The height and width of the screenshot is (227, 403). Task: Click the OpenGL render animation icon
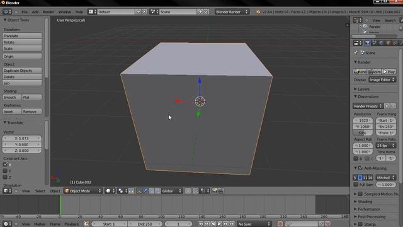click(x=220, y=190)
